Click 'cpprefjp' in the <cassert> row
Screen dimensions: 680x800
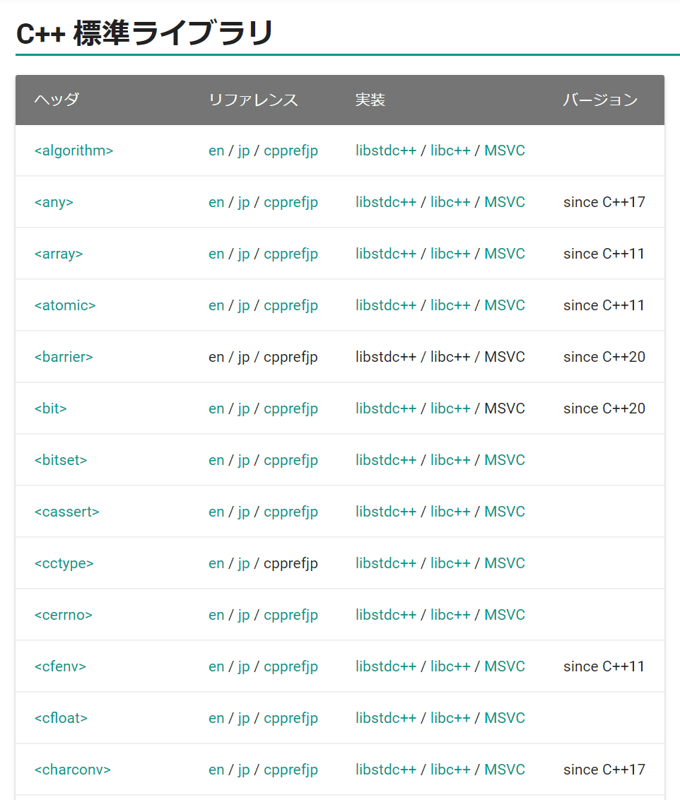coord(291,512)
